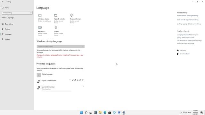Viewport: 205px width, 115px height.
Task: Click the Give feedback link
Action: [185, 54]
